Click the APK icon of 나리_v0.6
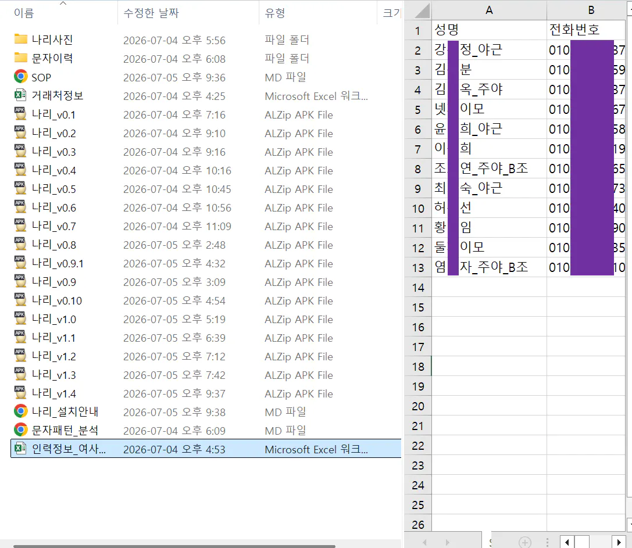Image resolution: width=632 pixels, height=548 pixels. [20, 207]
